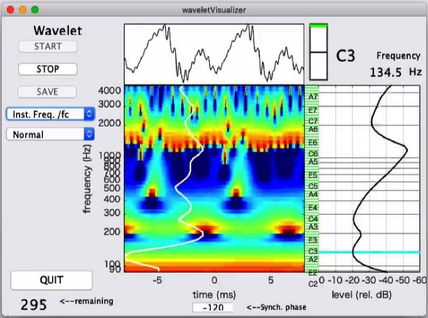
Task: Click the Wavelet heading text
Action: pyautogui.click(x=58, y=30)
